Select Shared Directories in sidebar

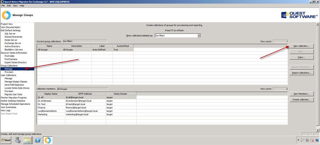(13, 37)
